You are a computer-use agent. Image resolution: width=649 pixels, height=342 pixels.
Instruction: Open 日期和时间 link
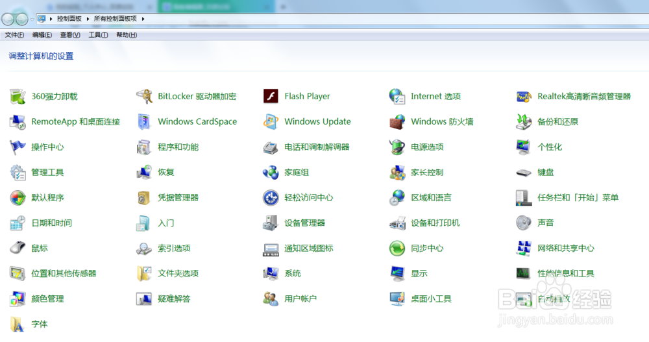[52, 223]
